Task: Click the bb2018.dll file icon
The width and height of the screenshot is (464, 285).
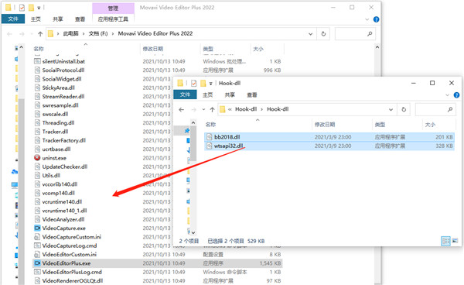Action: [x=210, y=137]
